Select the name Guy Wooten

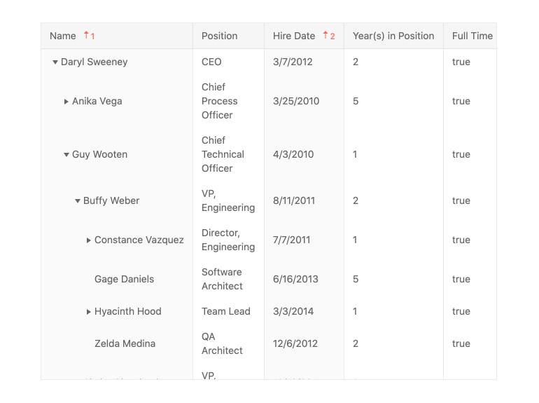tap(99, 154)
